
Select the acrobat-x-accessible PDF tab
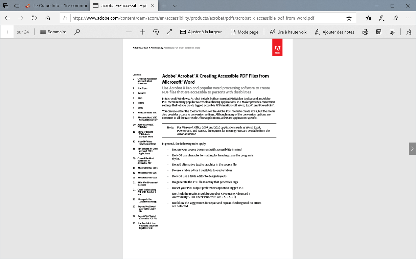click(x=124, y=6)
